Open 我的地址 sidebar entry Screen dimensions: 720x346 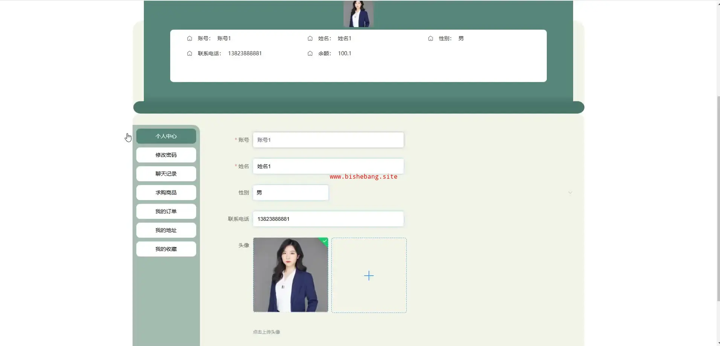click(x=166, y=230)
